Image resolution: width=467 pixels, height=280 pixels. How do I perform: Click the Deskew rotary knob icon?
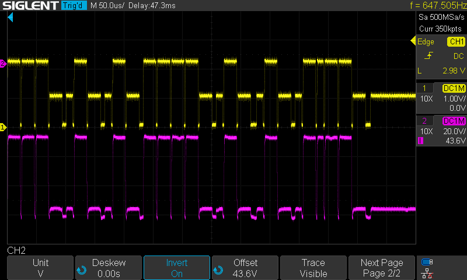[81, 270]
